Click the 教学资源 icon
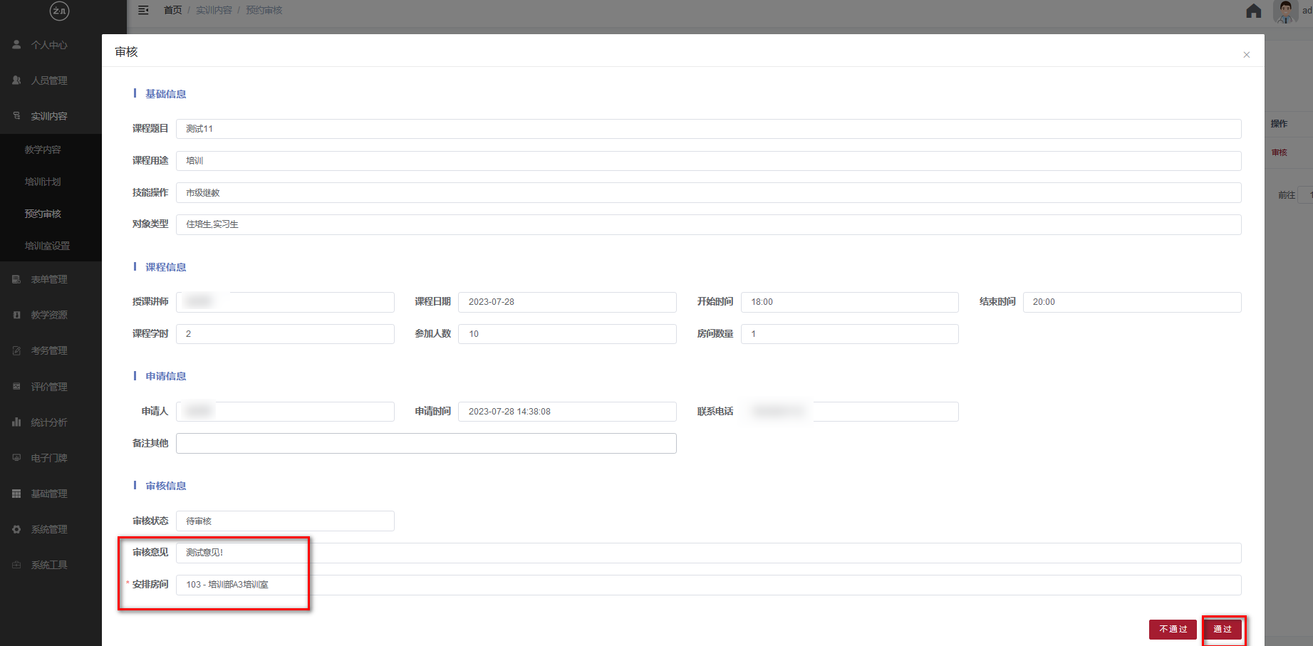Viewport: 1313px width, 646px height. pos(16,315)
